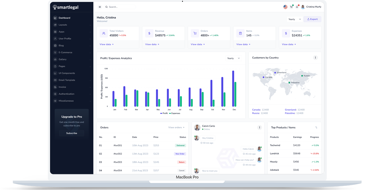
Task: Click the Invoice sidebar icon
Action: tap(55, 87)
